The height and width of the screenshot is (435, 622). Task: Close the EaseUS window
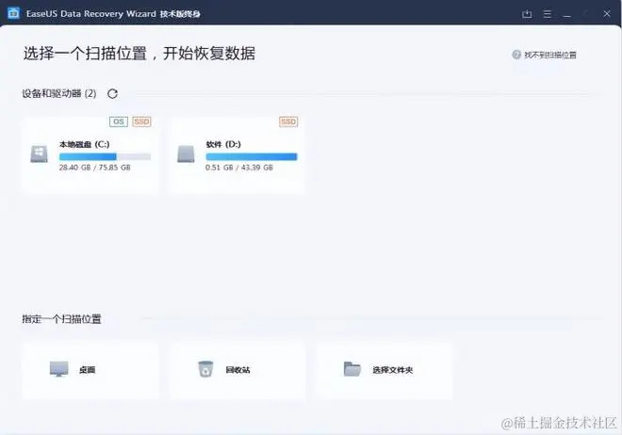coord(607,14)
